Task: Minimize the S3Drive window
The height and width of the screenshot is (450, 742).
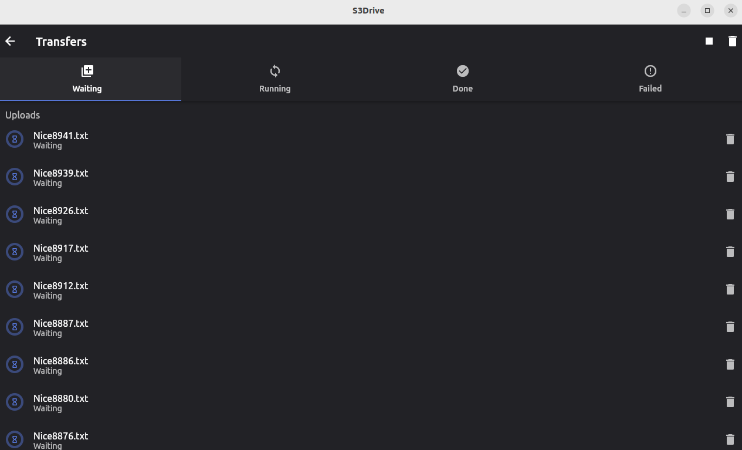Action: [684, 11]
